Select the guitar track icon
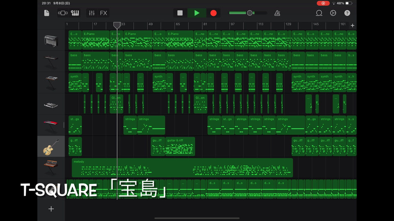The image size is (394, 221). (x=51, y=147)
